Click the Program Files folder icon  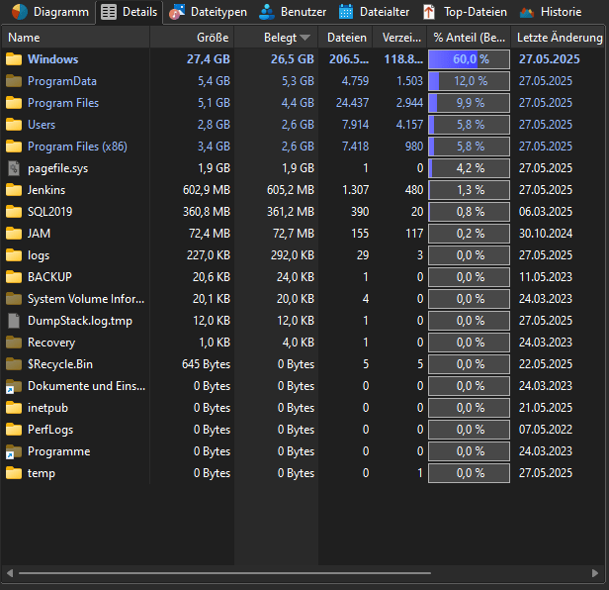coord(14,103)
